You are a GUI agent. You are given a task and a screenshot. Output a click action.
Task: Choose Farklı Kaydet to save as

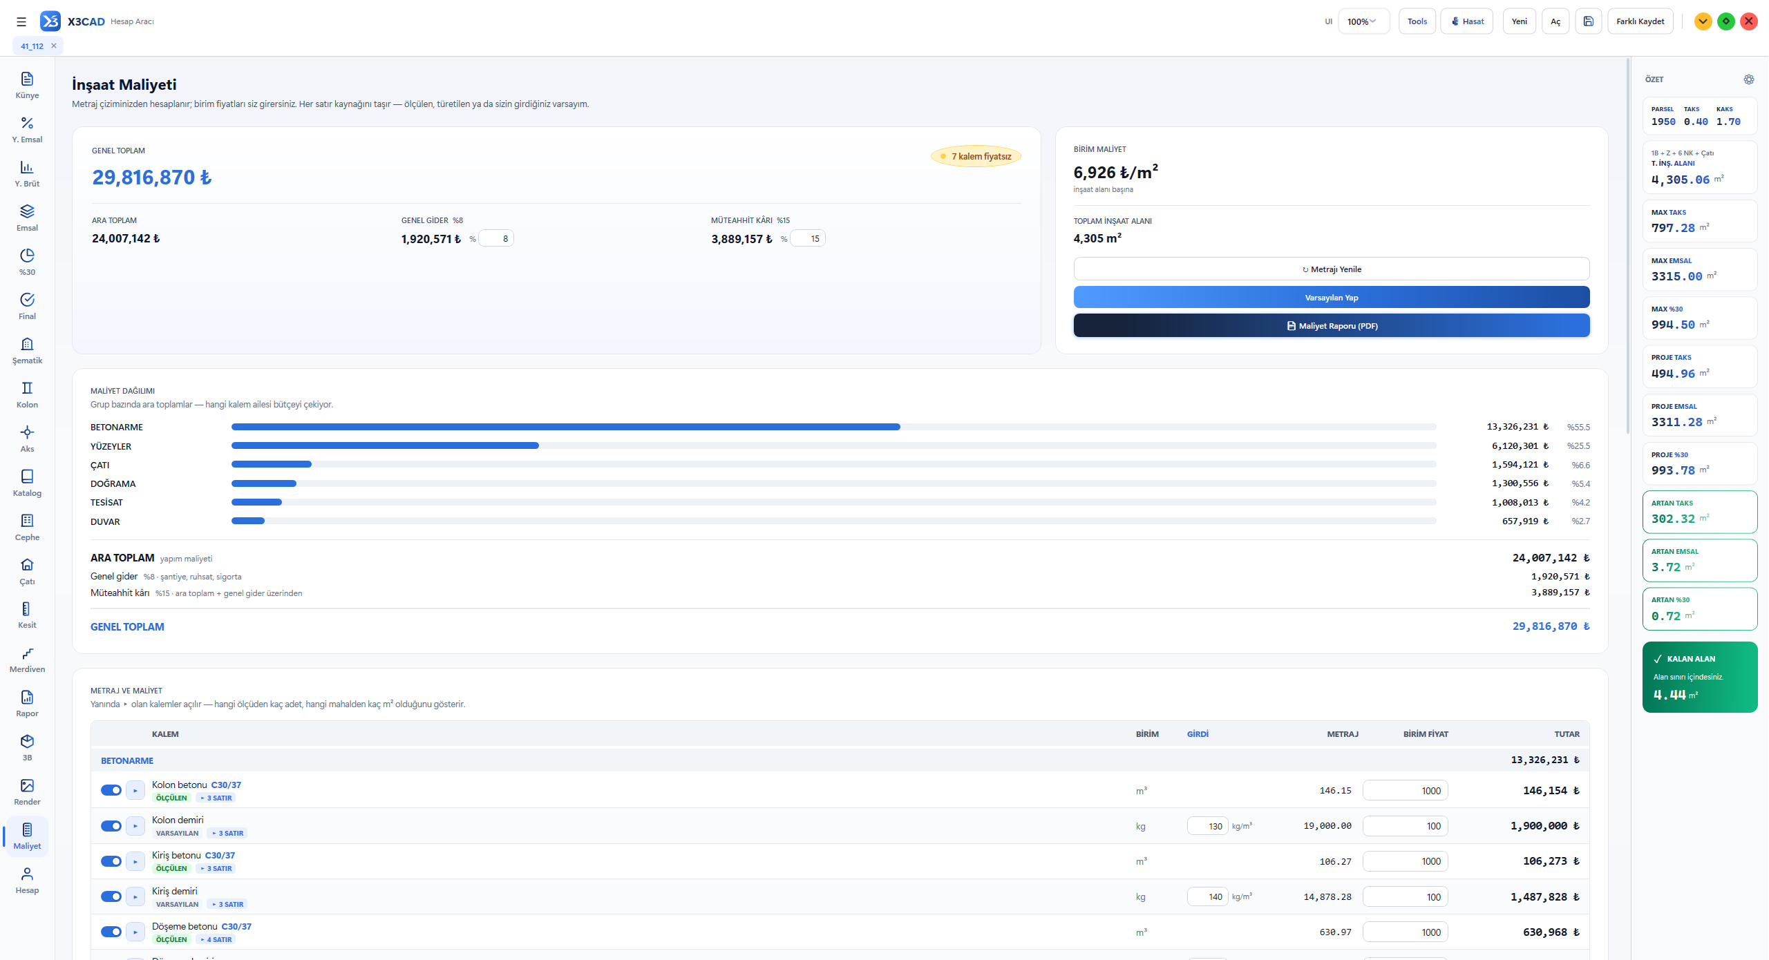click(1640, 21)
